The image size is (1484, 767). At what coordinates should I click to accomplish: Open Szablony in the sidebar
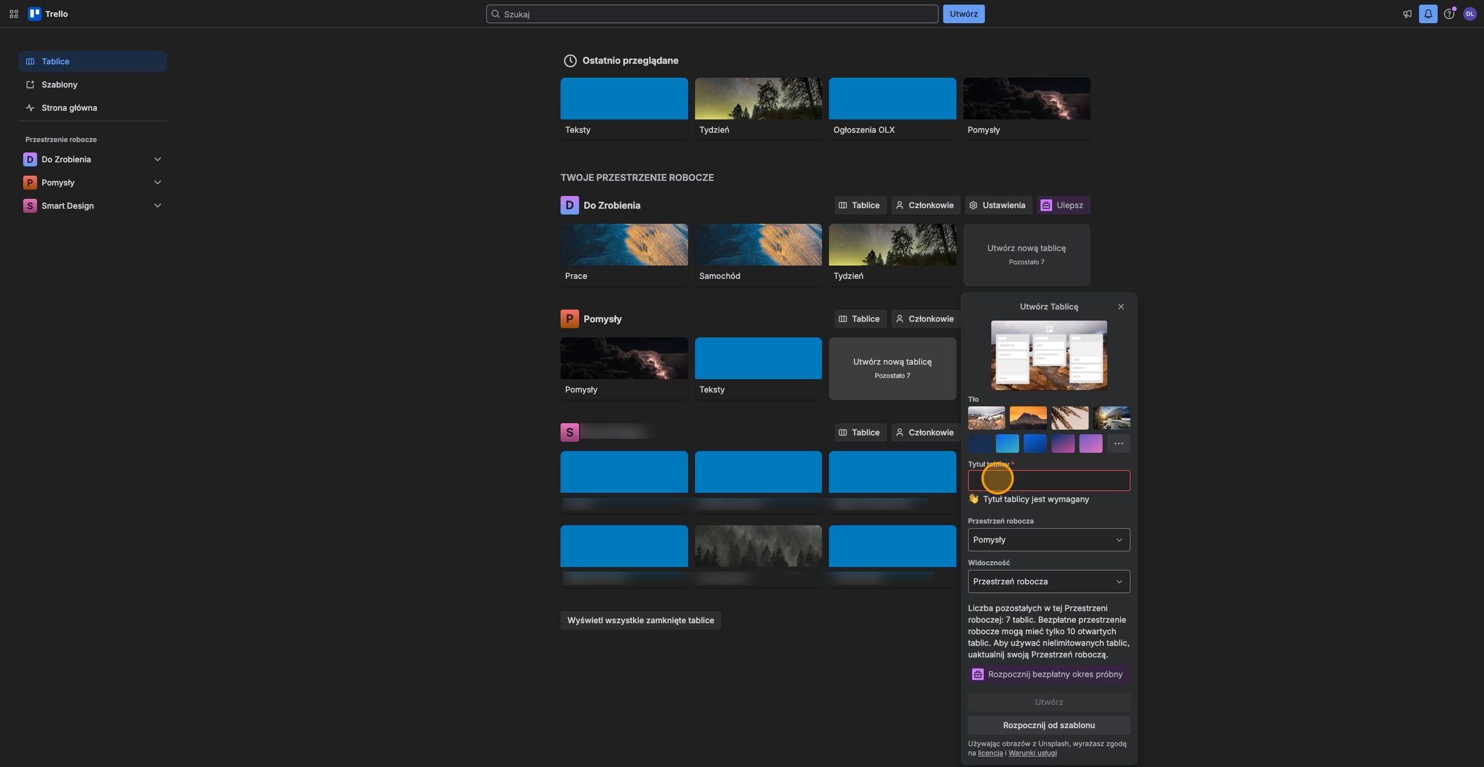click(x=93, y=85)
